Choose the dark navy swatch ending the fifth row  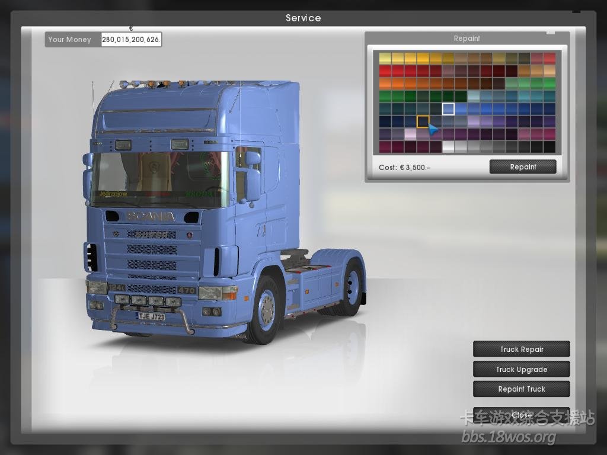(x=550, y=109)
